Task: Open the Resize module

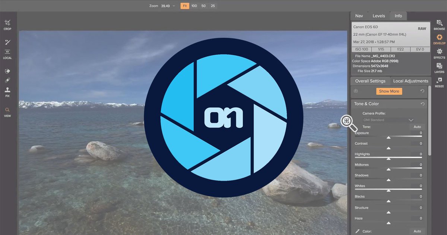Action: [x=439, y=82]
